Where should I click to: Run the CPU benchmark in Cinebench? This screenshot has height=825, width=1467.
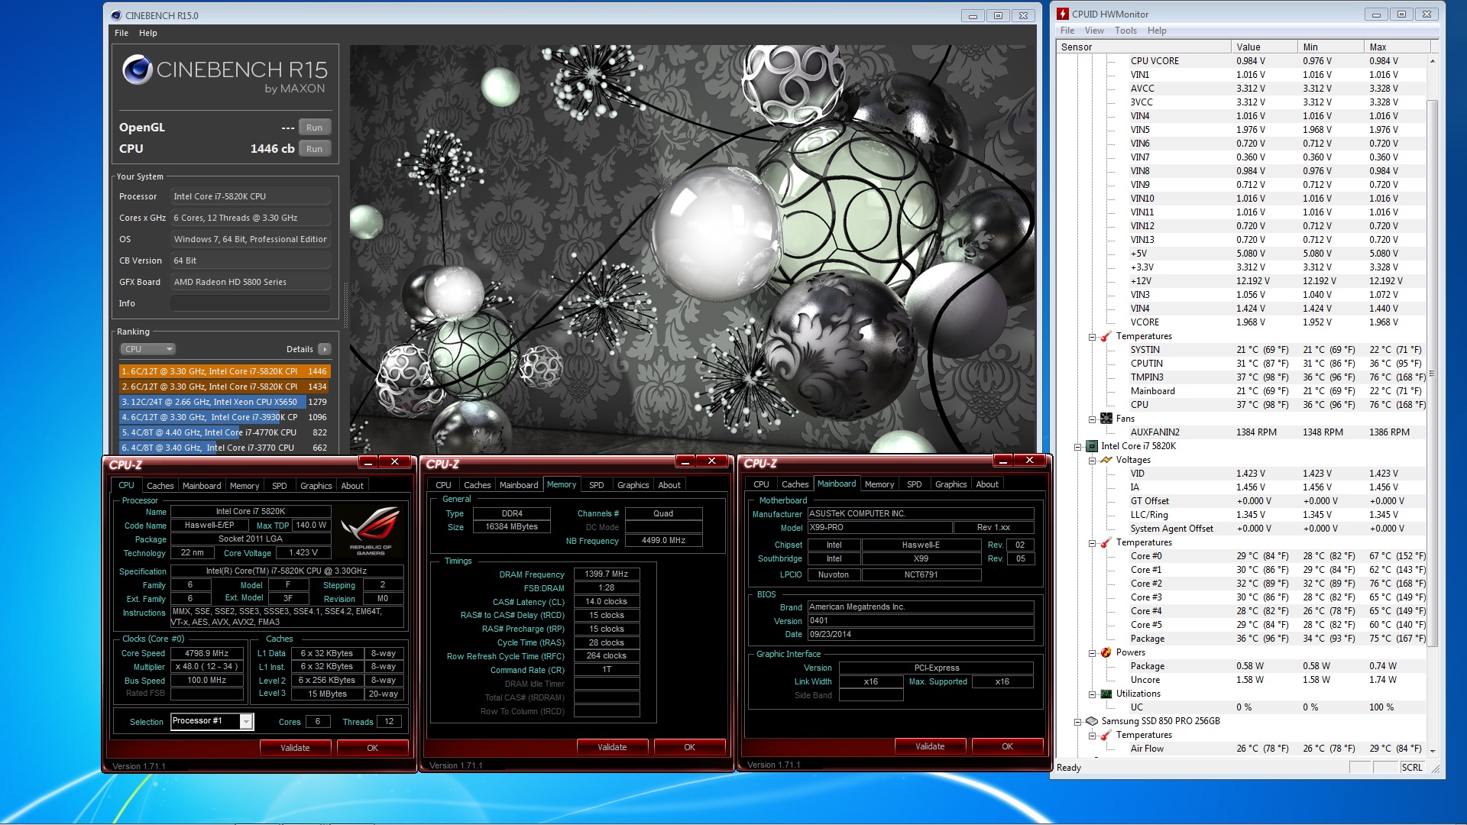pyautogui.click(x=314, y=149)
